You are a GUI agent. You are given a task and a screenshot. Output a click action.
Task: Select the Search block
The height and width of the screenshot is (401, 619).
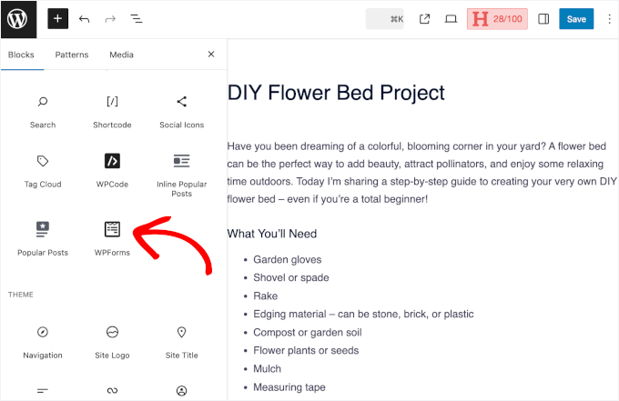43,110
